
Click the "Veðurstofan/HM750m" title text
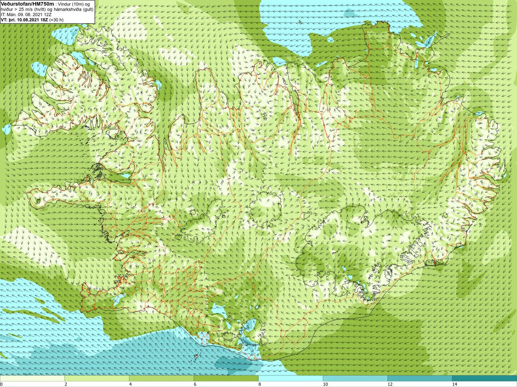point(27,4)
